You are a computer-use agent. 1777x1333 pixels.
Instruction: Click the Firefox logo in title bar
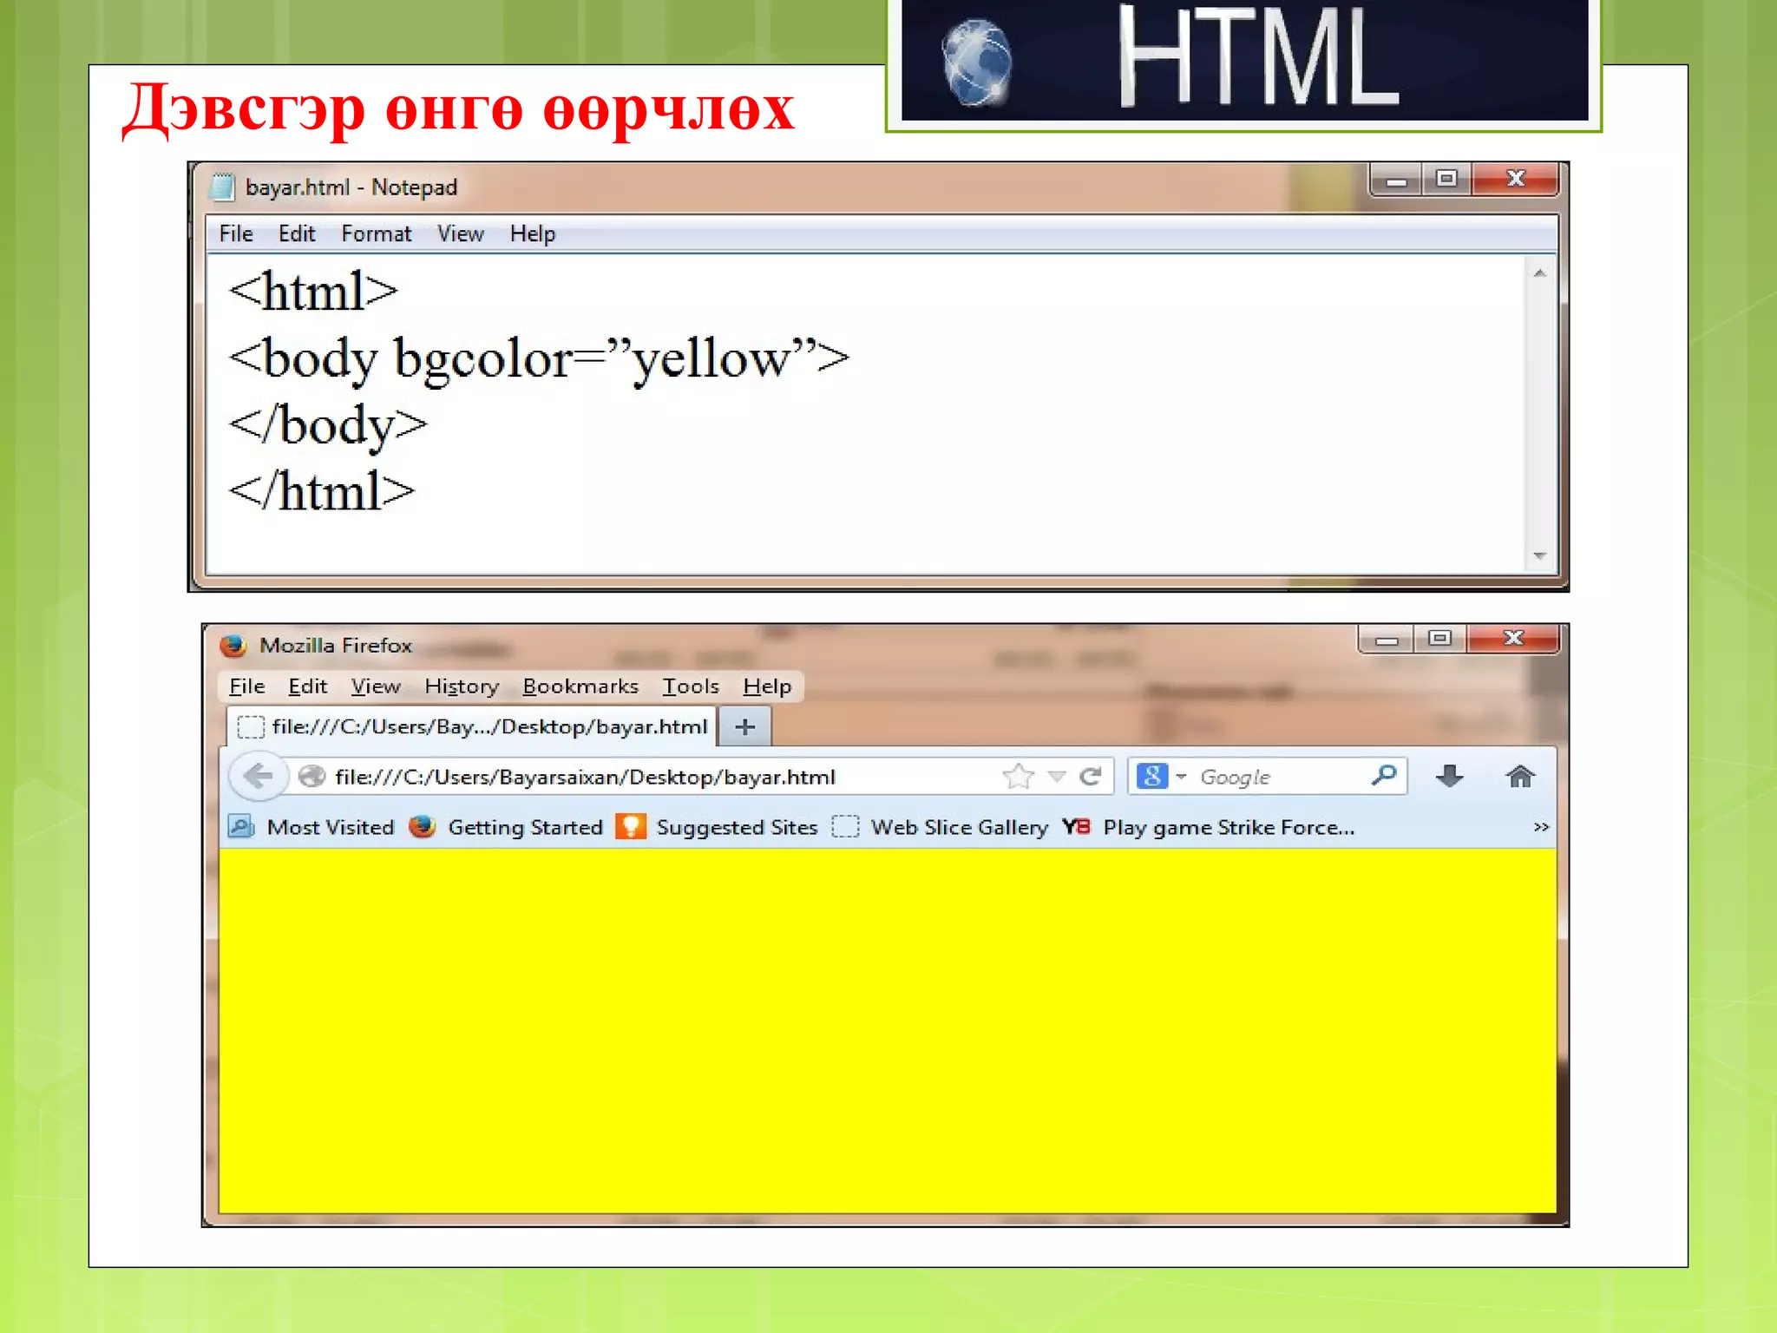pos(233,645)
